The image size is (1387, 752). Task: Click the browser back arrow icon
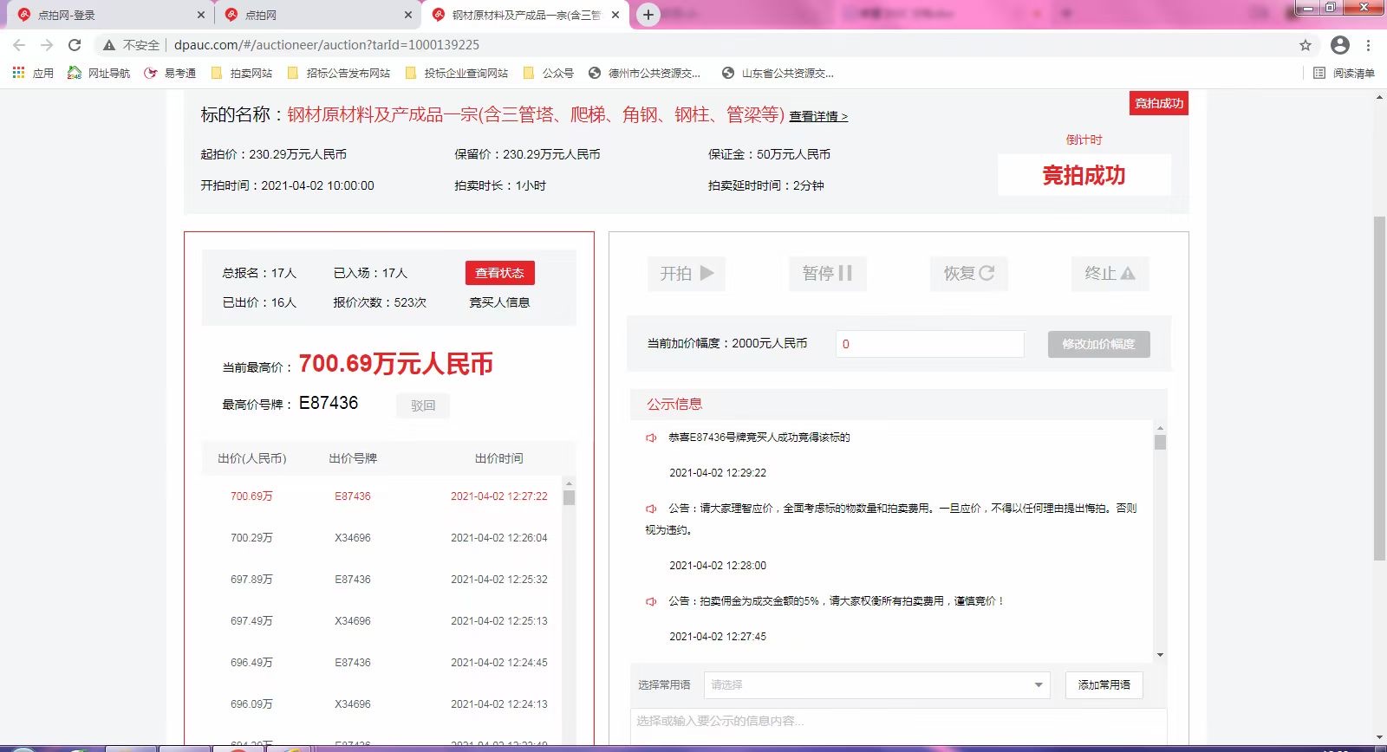pyautogui.click(x=19, y=45)
